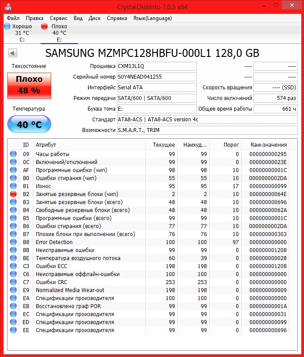
Task: Open the Справка menu
Action: tap(117, 18)
